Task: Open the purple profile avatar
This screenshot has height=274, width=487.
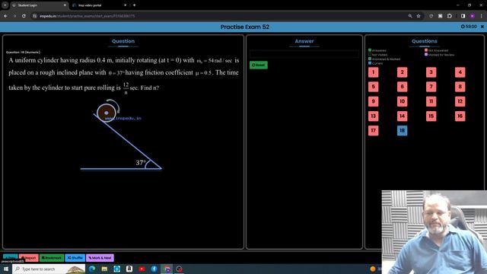Action: pos(473,16)
